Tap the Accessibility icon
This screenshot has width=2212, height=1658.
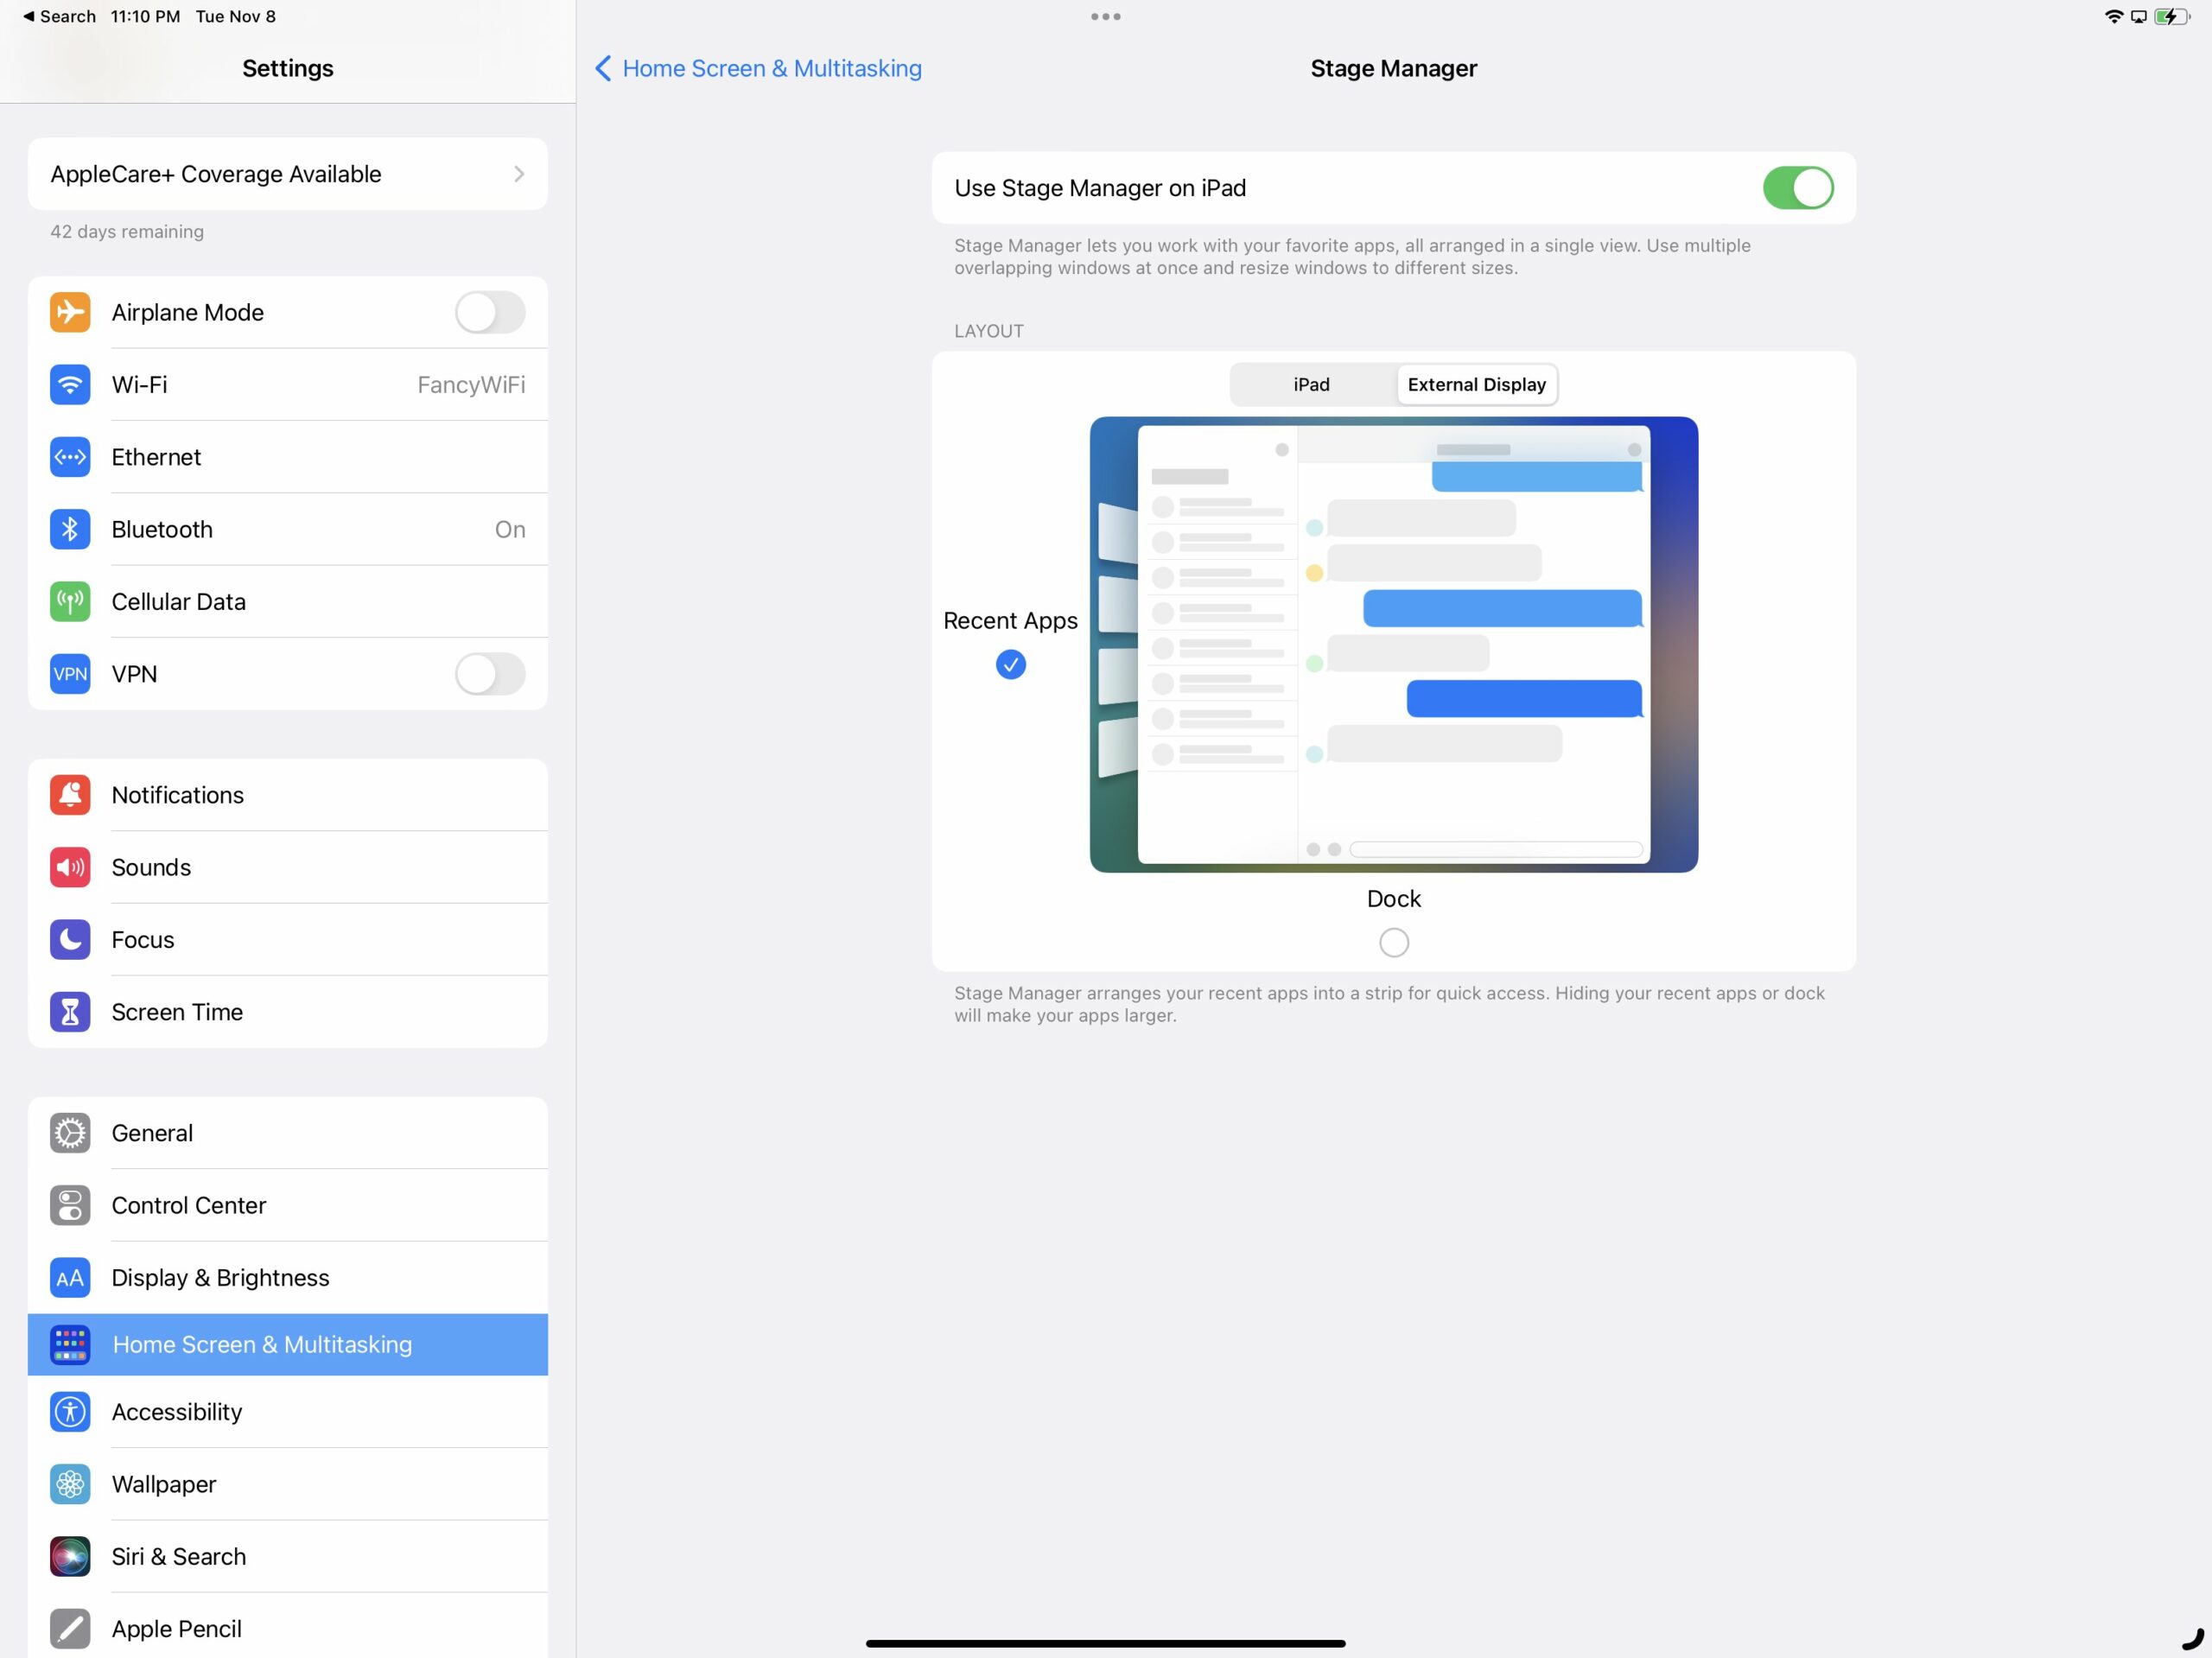(70, 1412)
